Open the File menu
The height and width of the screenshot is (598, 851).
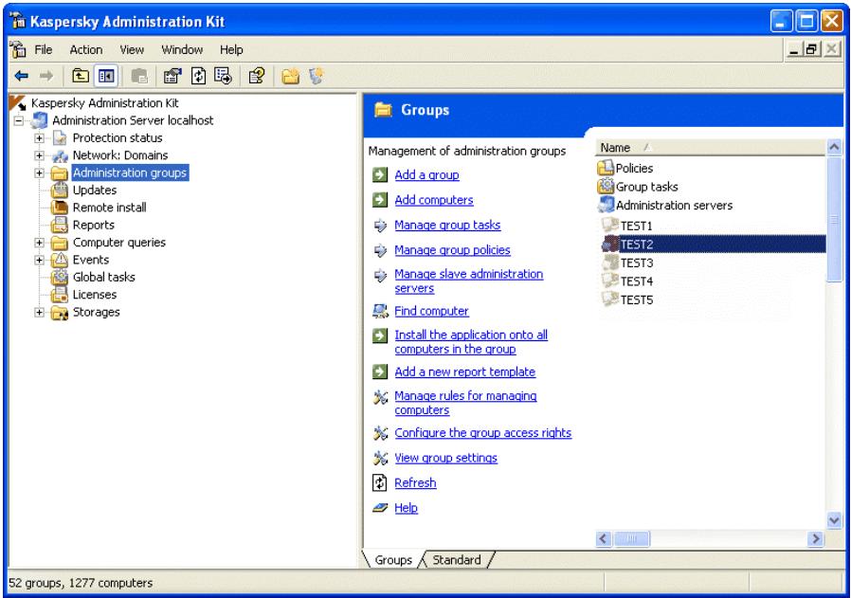click(x=44, y=49)
